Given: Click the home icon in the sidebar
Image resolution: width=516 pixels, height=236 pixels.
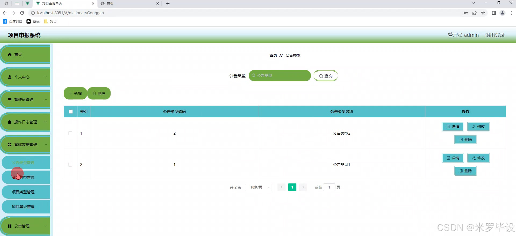Looking at the screenshot, I should tap(10, 54).
